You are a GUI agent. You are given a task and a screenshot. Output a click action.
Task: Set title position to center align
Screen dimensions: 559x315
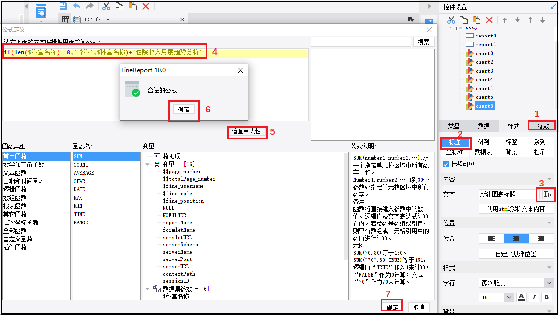516,239
